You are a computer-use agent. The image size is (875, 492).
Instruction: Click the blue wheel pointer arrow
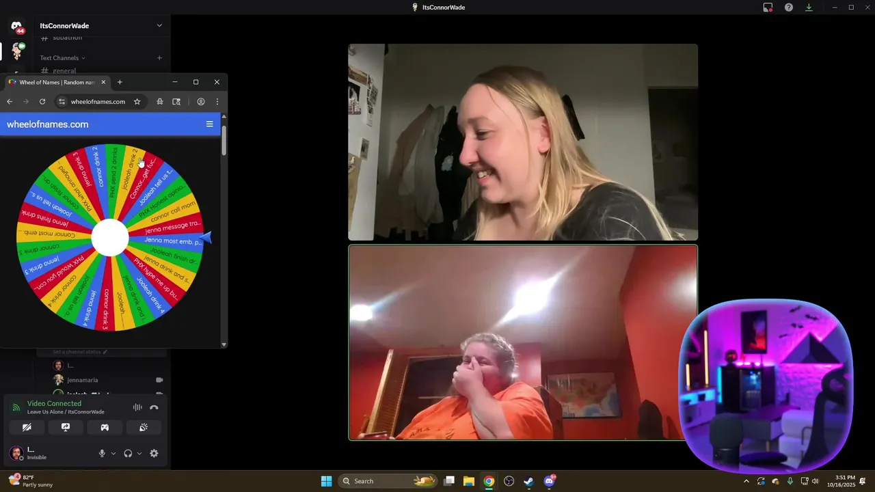point(205,238)
